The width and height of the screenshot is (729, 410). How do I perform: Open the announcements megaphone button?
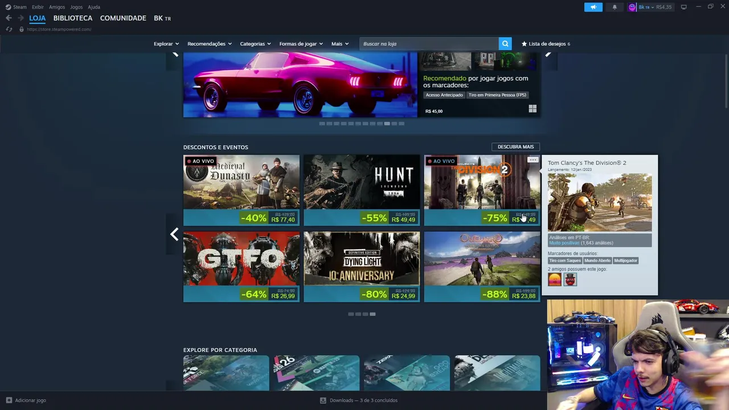point(593,7)
